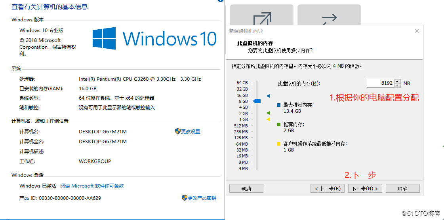Open 更改设置 link in System window
The image size is (444, 220).
[191, 131]
